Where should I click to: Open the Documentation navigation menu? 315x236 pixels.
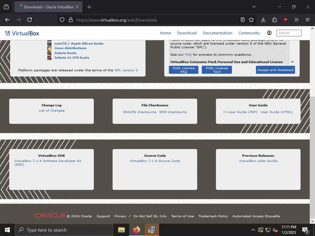coord(217,33)
